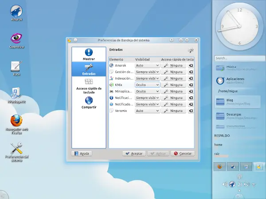Open the wireless network tray icon

click(254, 184)
